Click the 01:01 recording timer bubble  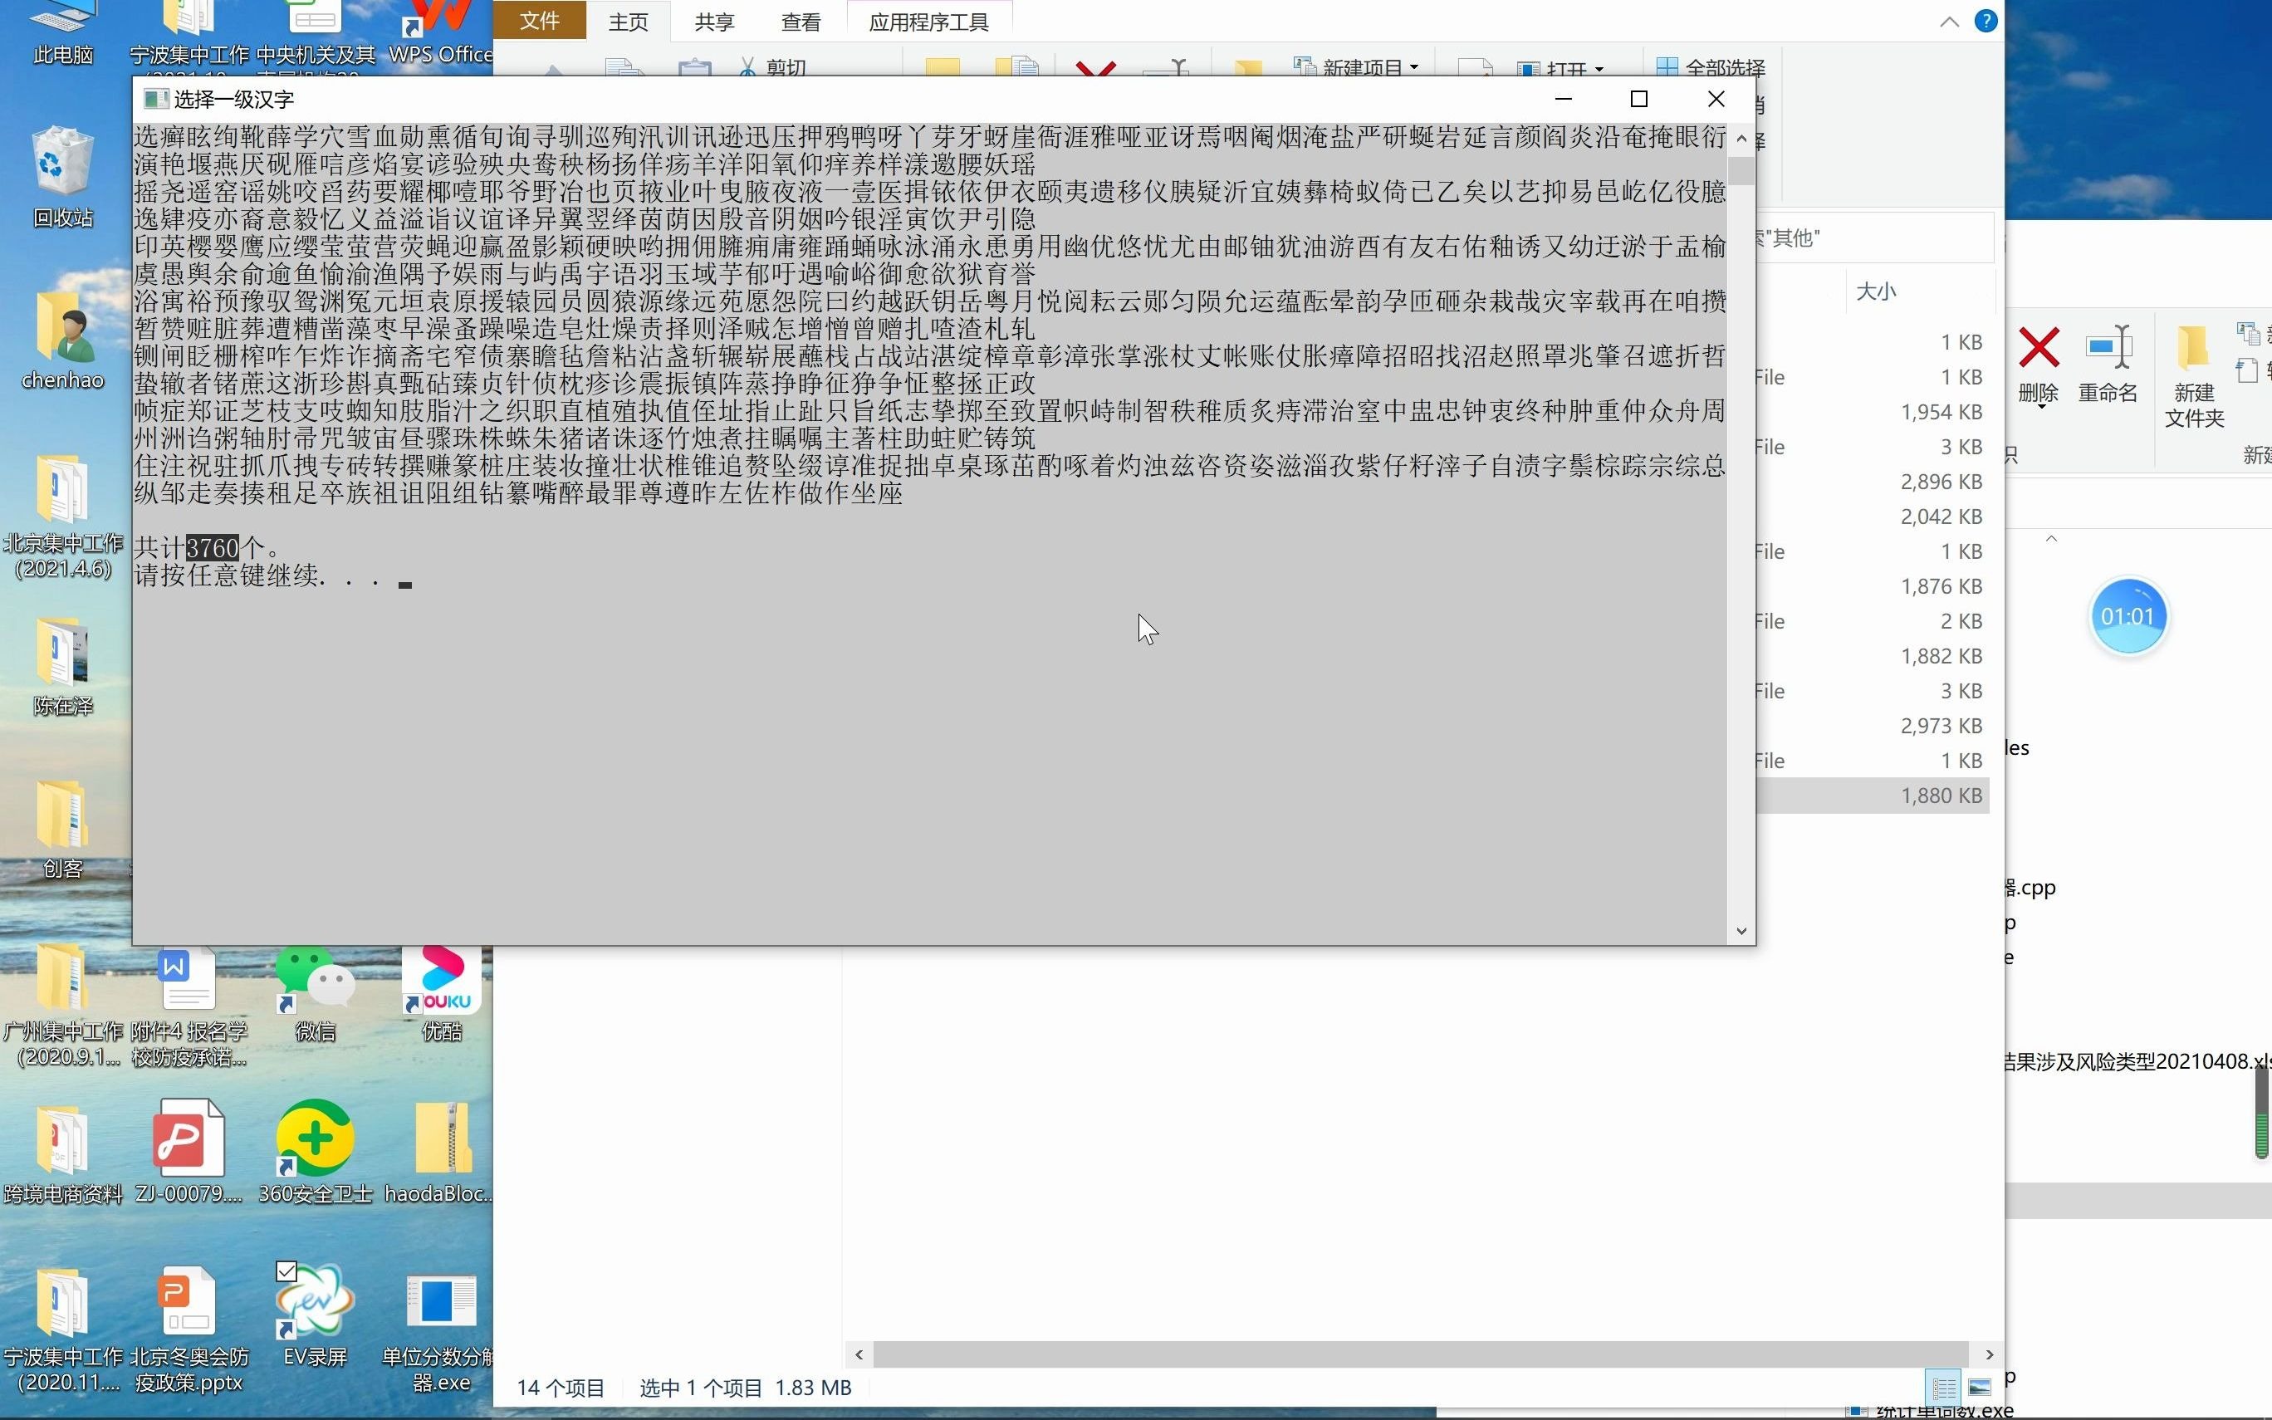pyautogui.click(x=2128, y=616)
